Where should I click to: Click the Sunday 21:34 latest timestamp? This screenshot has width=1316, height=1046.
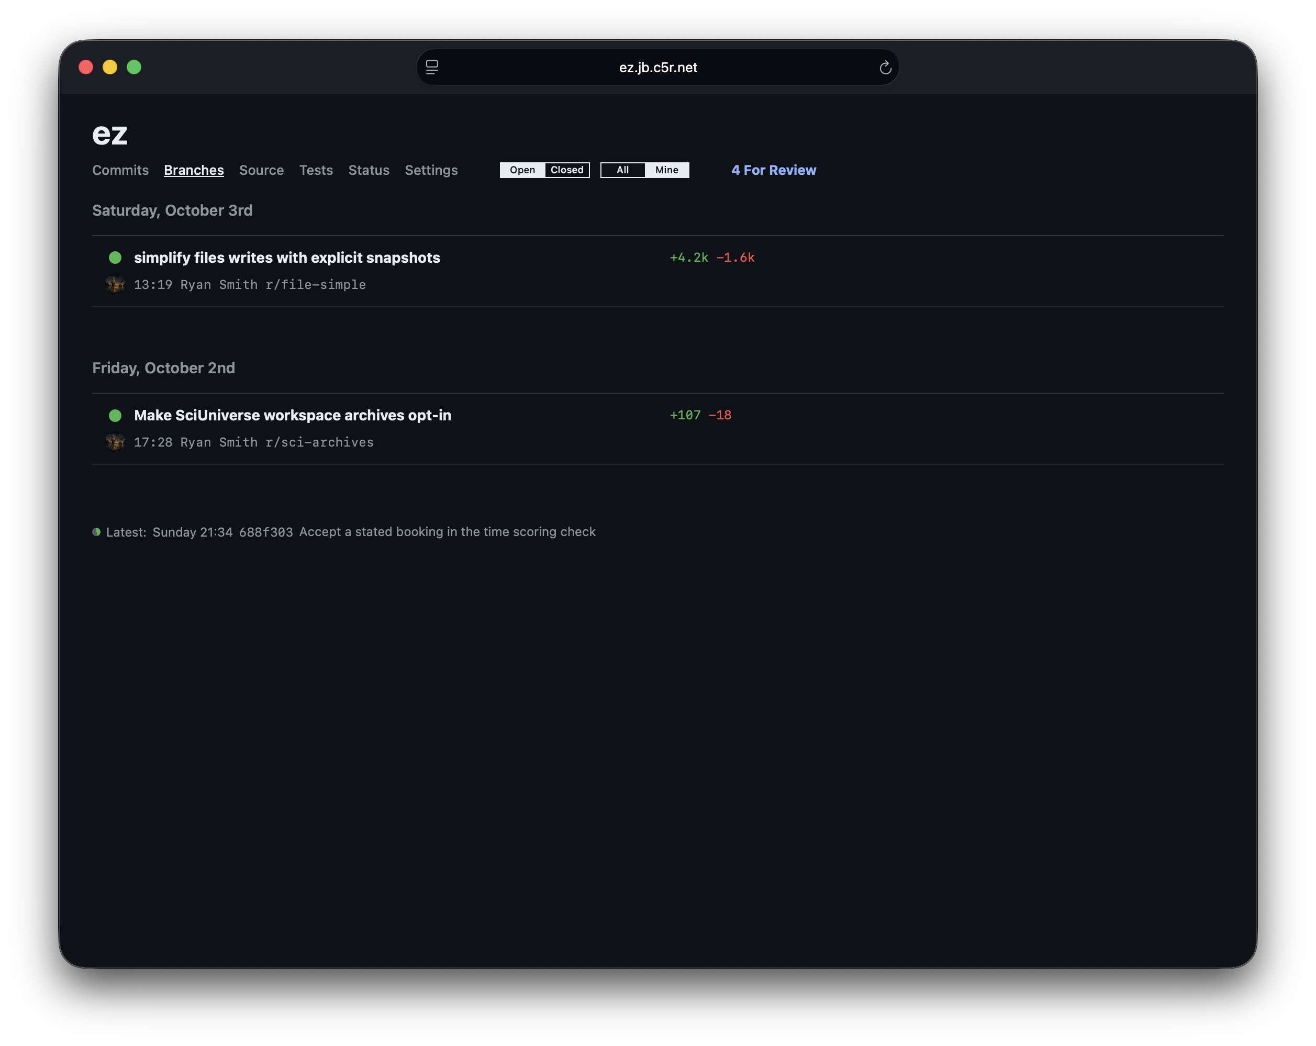coord(192,532)
